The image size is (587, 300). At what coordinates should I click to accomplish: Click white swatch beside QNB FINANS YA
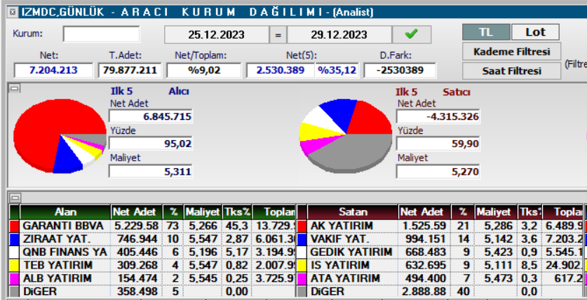(14, 252)
